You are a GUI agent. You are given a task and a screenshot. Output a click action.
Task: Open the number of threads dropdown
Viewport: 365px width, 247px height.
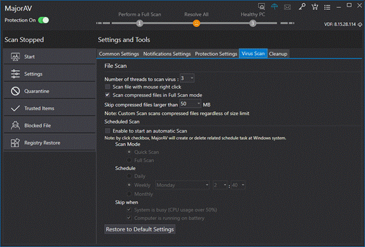187,78
